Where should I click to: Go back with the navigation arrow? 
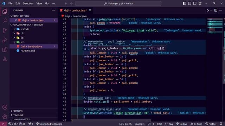66,3
